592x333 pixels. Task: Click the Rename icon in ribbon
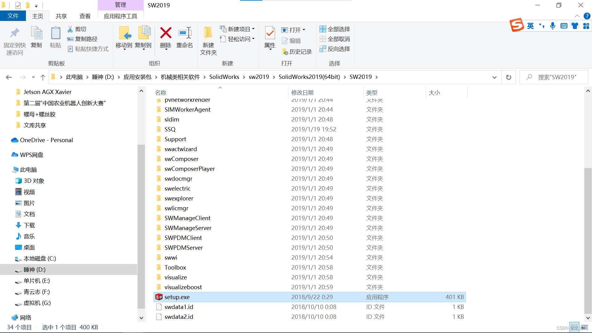[185, 33]
